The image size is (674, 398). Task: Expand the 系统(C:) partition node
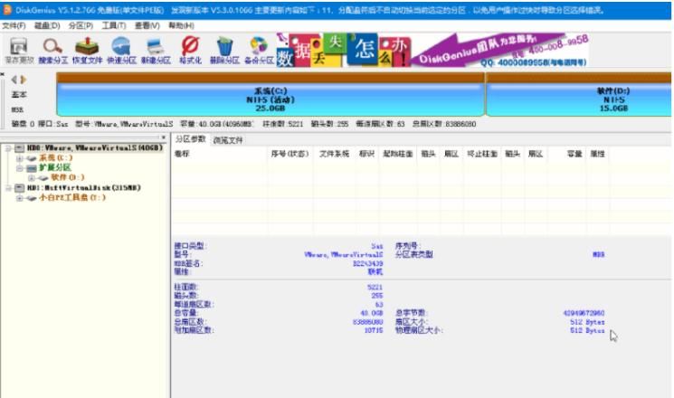[20, 158]
